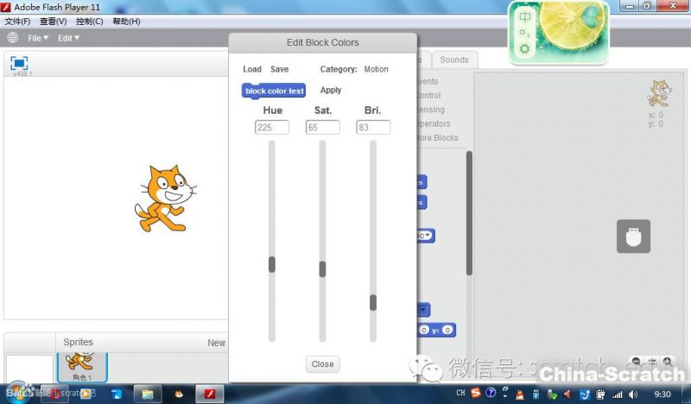Click the settings gear on widget
The image size is (691, 404).
(524, 48)
